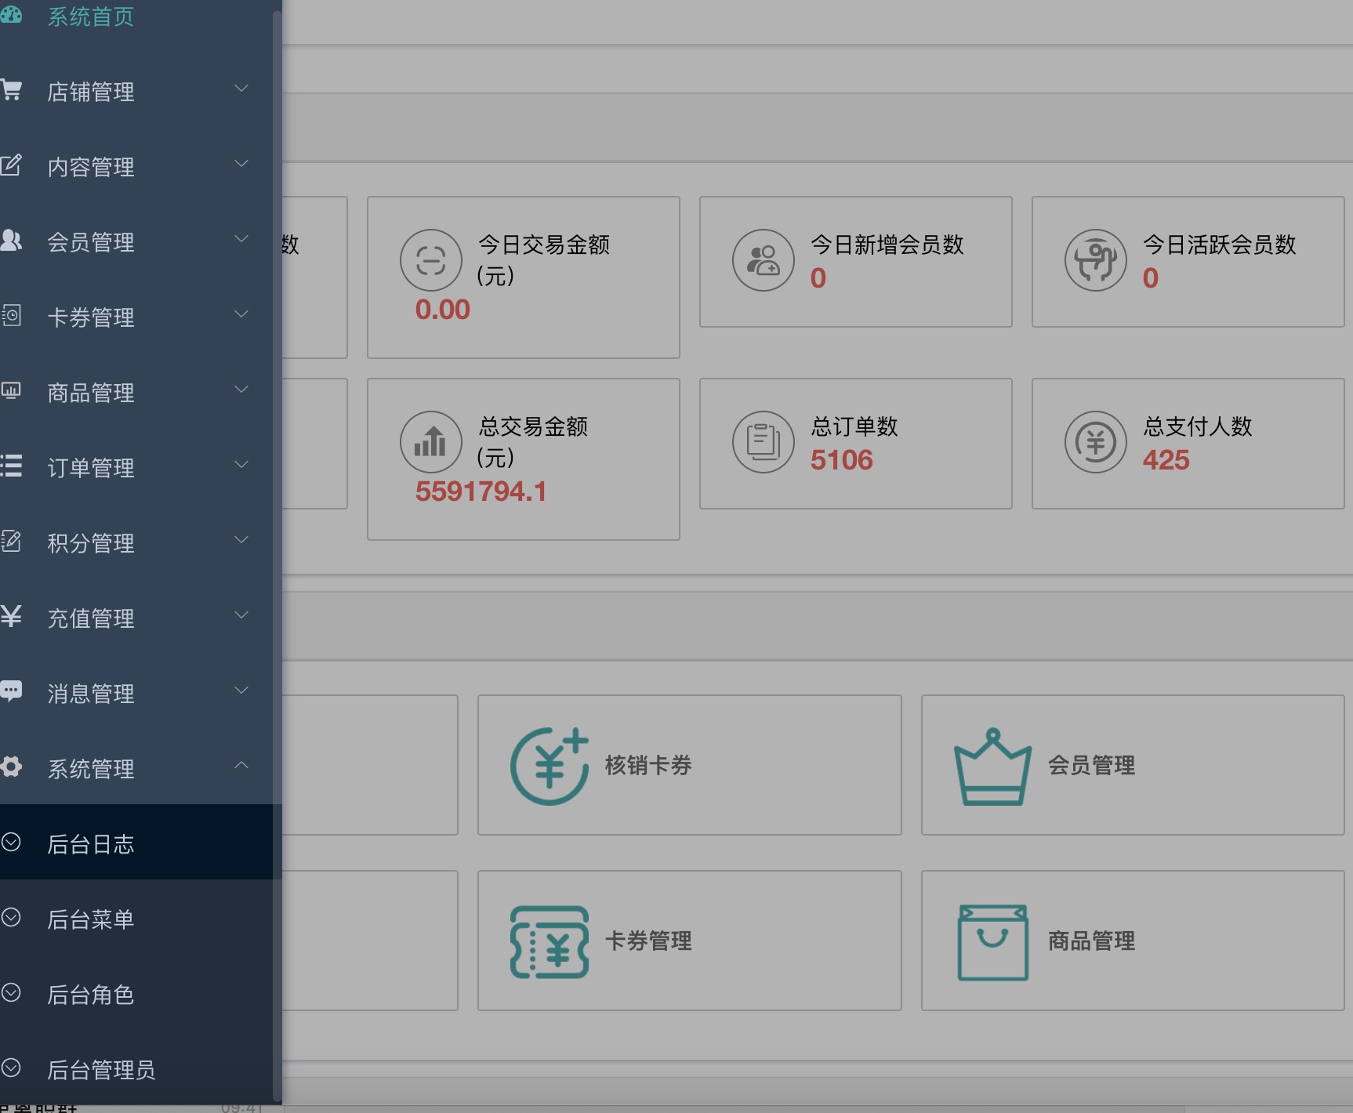
Task: Click the circle check icon beside 后台菜单
Action: pyautogui.click(x=11, y=917)
